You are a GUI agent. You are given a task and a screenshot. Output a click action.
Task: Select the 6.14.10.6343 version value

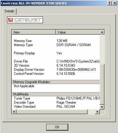66,65
